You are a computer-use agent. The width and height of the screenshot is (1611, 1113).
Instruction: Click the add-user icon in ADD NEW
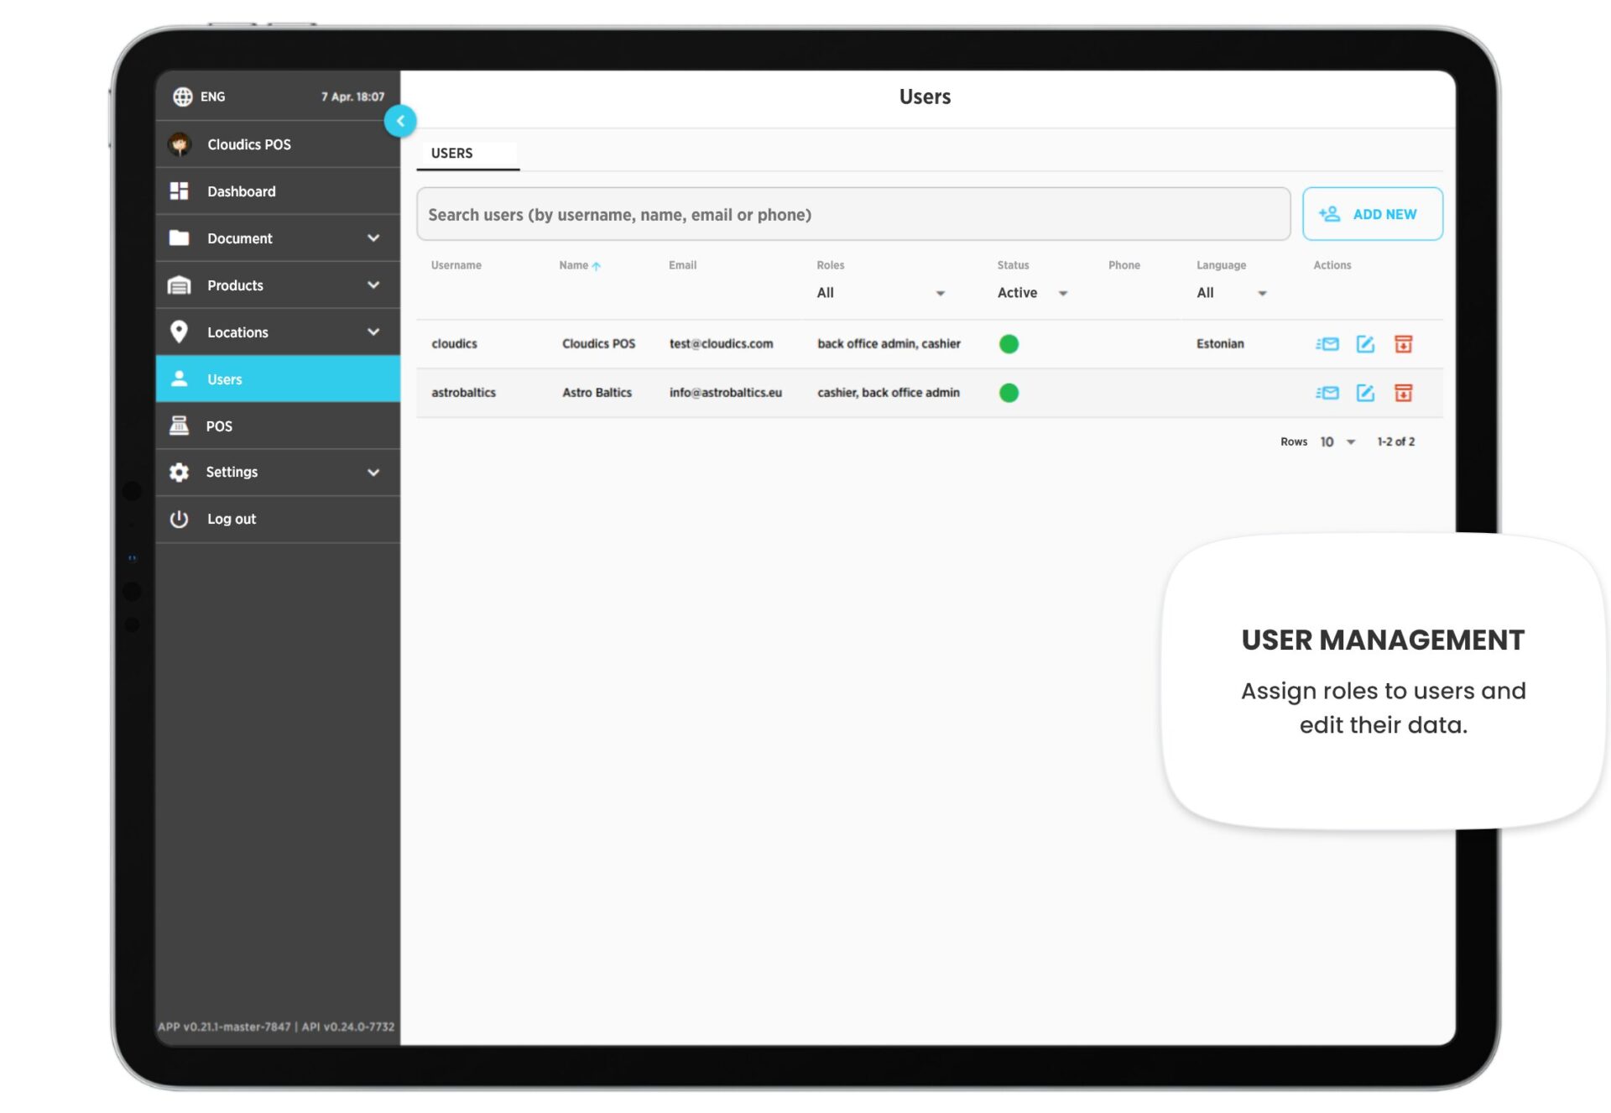coord(1329,214)
